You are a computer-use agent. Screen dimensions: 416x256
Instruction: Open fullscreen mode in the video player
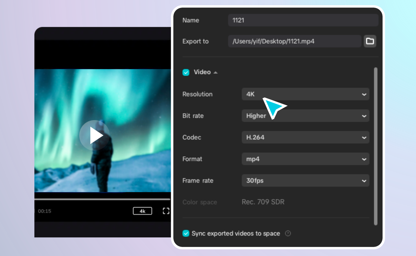[x=166, y=211]
